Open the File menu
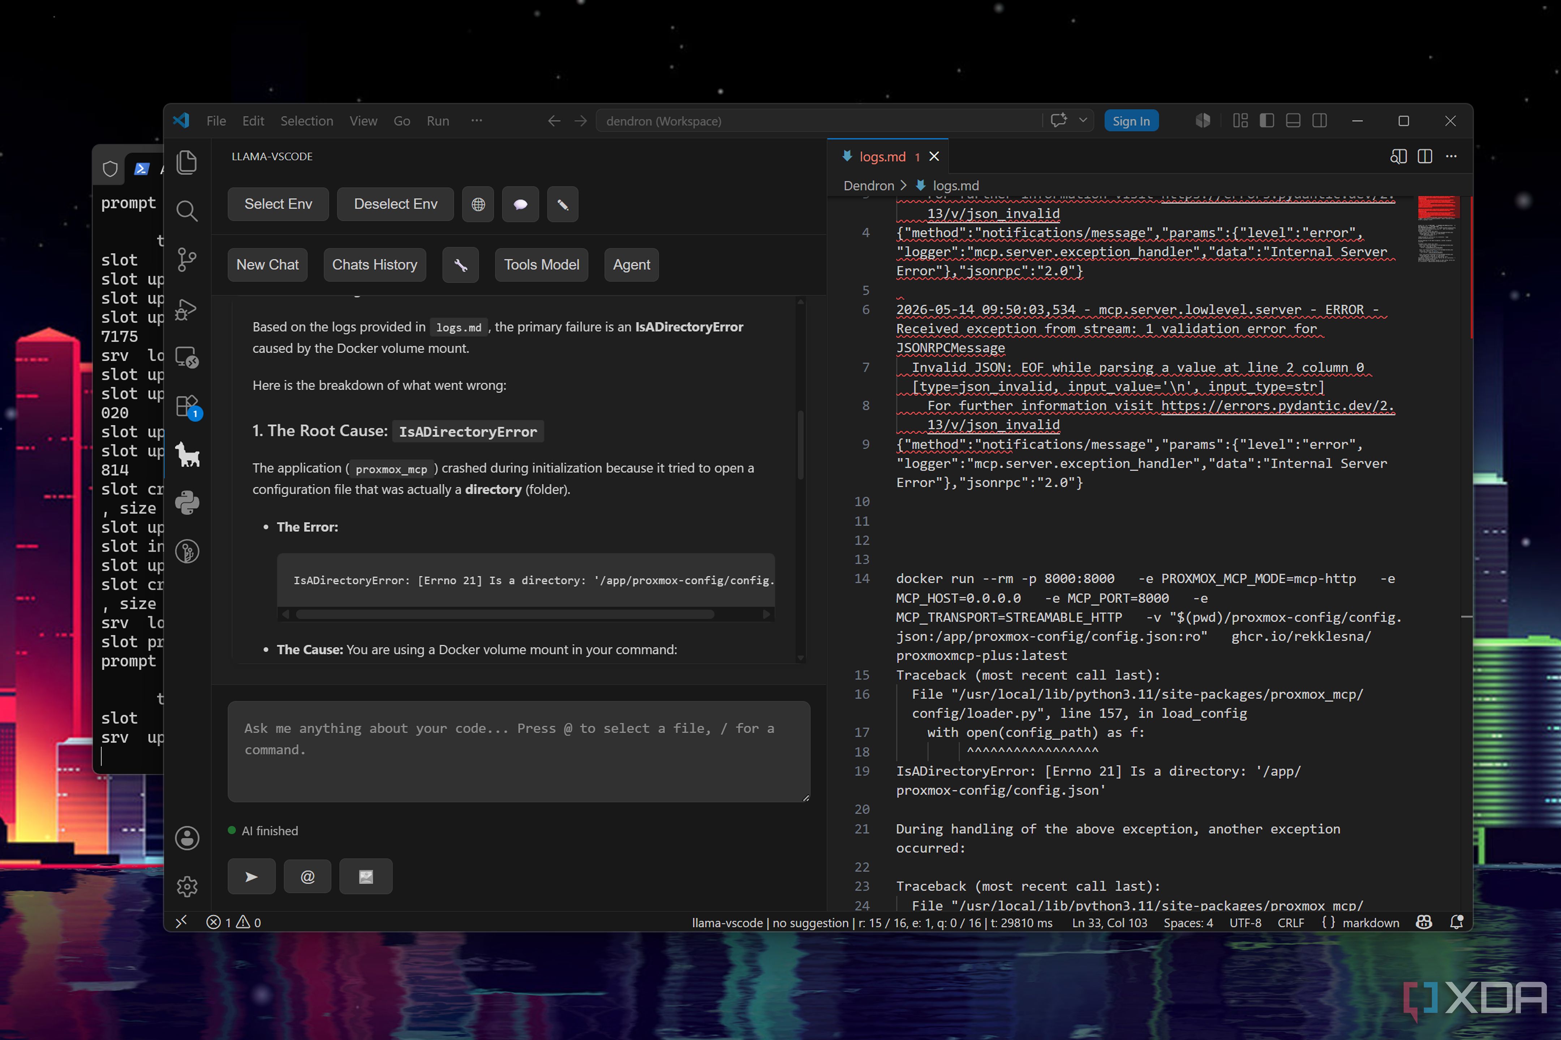This screenshot has height=1040, width=1561. click(216, 121)
